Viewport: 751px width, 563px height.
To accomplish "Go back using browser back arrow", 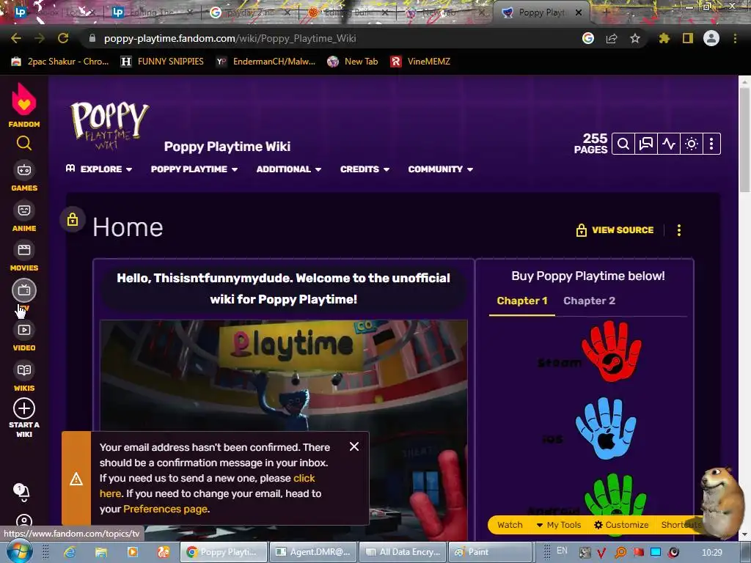I will coord(16,38).
